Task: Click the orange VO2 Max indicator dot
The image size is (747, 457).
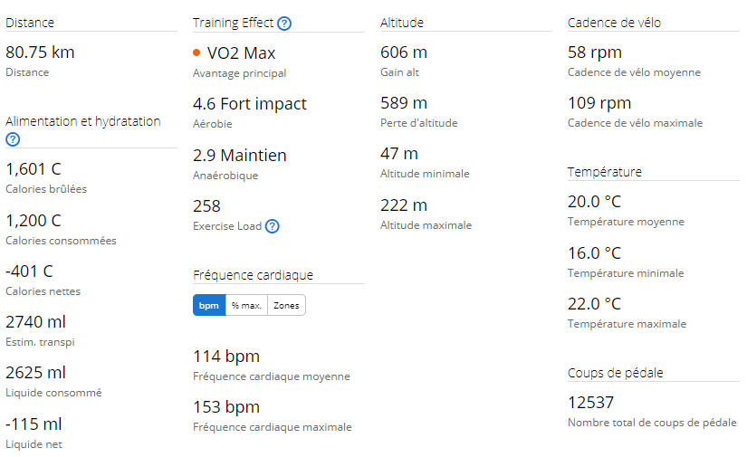Action: click(x=196, y=52)
